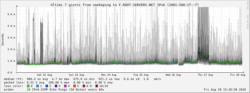Click the blue loss color 2 swatch
The height and width of the screenshot is (93, 250).
pyautogui.click(x=47, y=86)
